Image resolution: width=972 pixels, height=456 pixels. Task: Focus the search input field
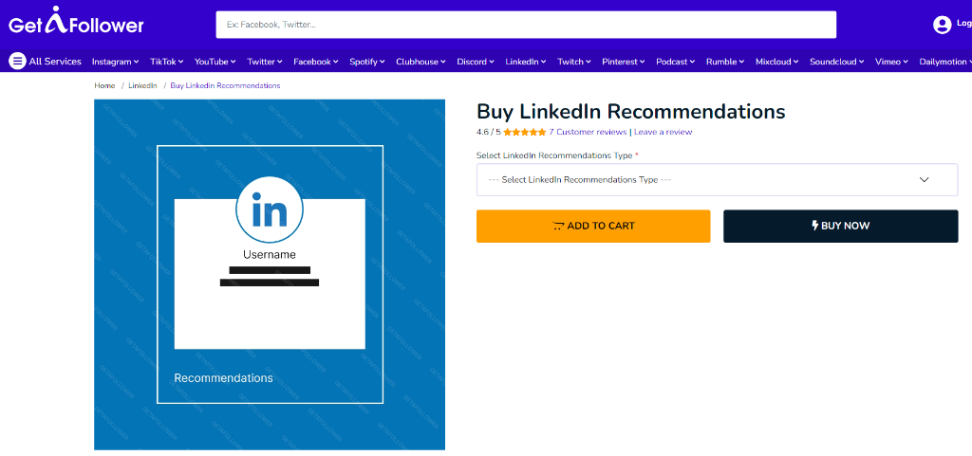(526, 25)
